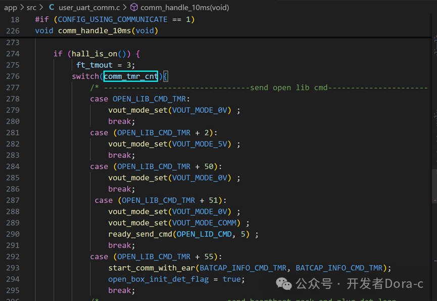437x301 pixels.
Task: Click the C file icon in breadcrumb
Action: click(52, 8)
